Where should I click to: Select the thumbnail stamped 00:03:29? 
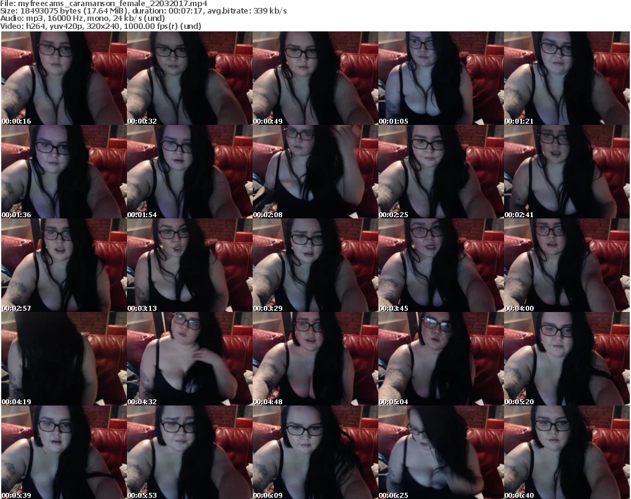(x=315, y=266)
